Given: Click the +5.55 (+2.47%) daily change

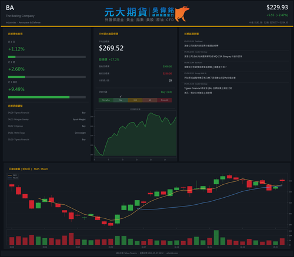Looking at the screenshot, I should click(x=277, y=15).
